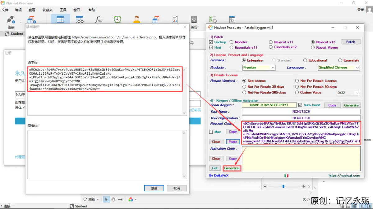Open the 帮助 menu
The image size is (373, 209).
click(x=92, y=10)
